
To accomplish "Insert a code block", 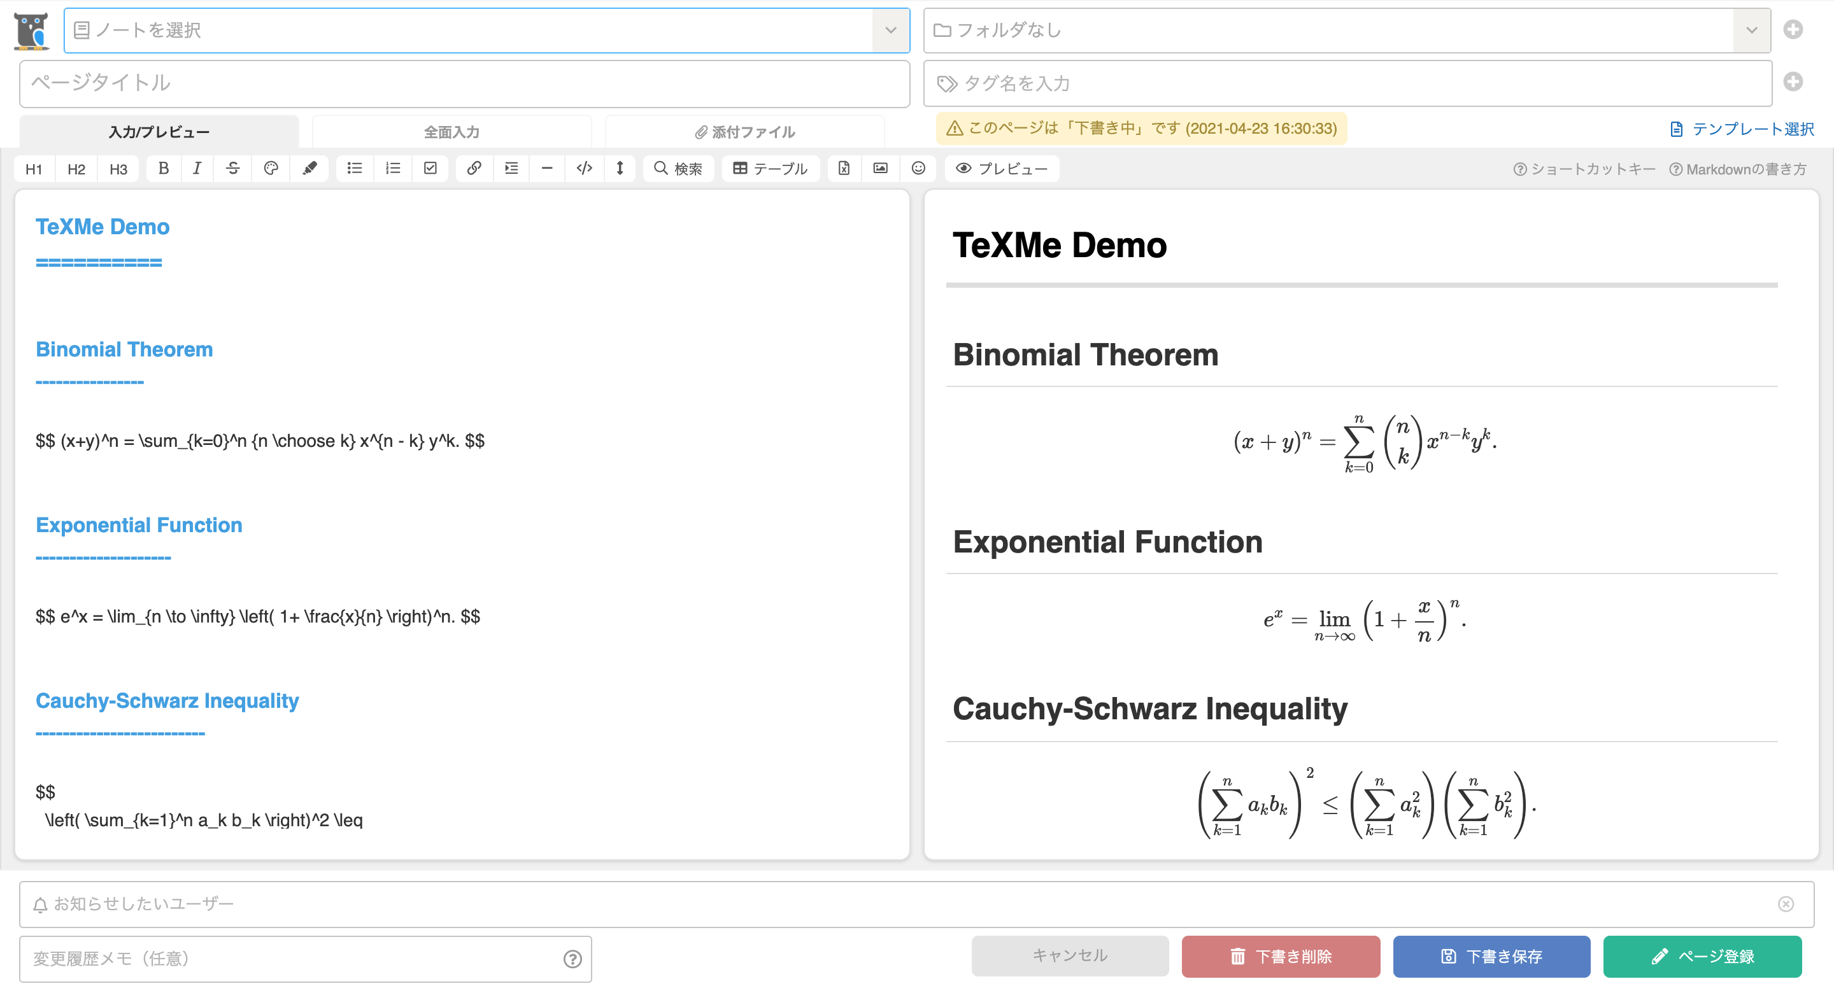I will (584, 168).
